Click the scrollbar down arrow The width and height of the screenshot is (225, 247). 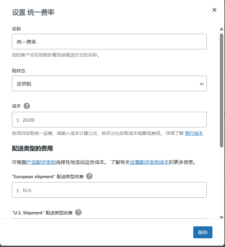pyautogui.click(x=221, y=217)
